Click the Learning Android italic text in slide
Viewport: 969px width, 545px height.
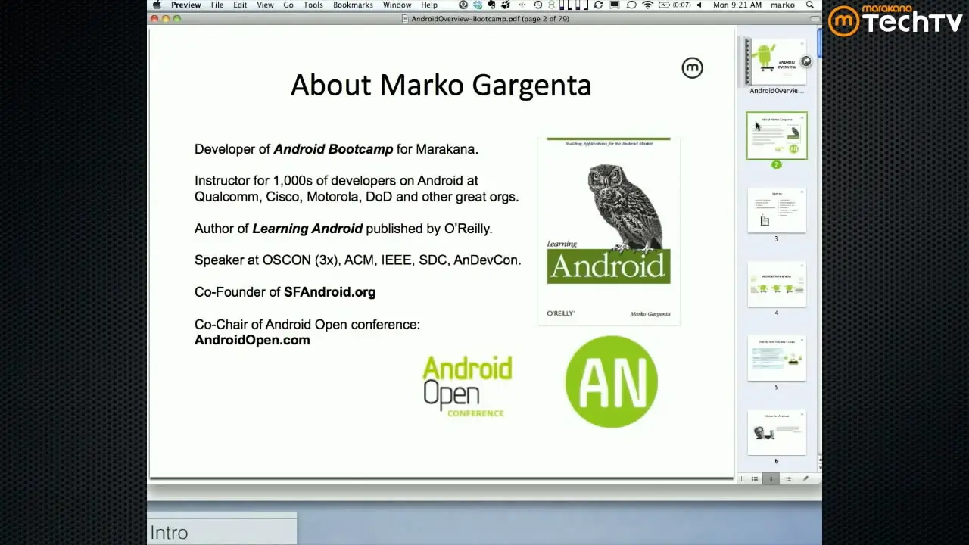click(307, 228)
